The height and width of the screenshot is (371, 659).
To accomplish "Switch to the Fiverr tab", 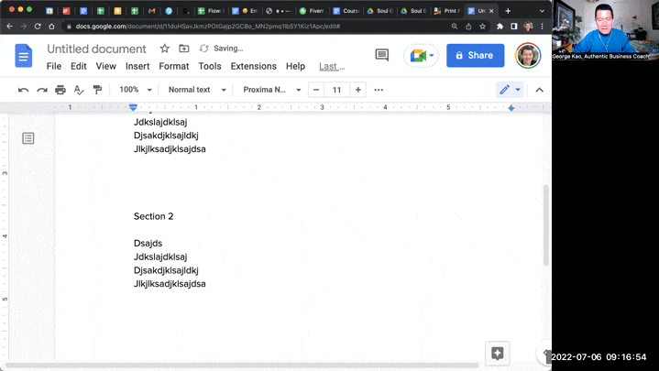I will (x=313, y=11).
